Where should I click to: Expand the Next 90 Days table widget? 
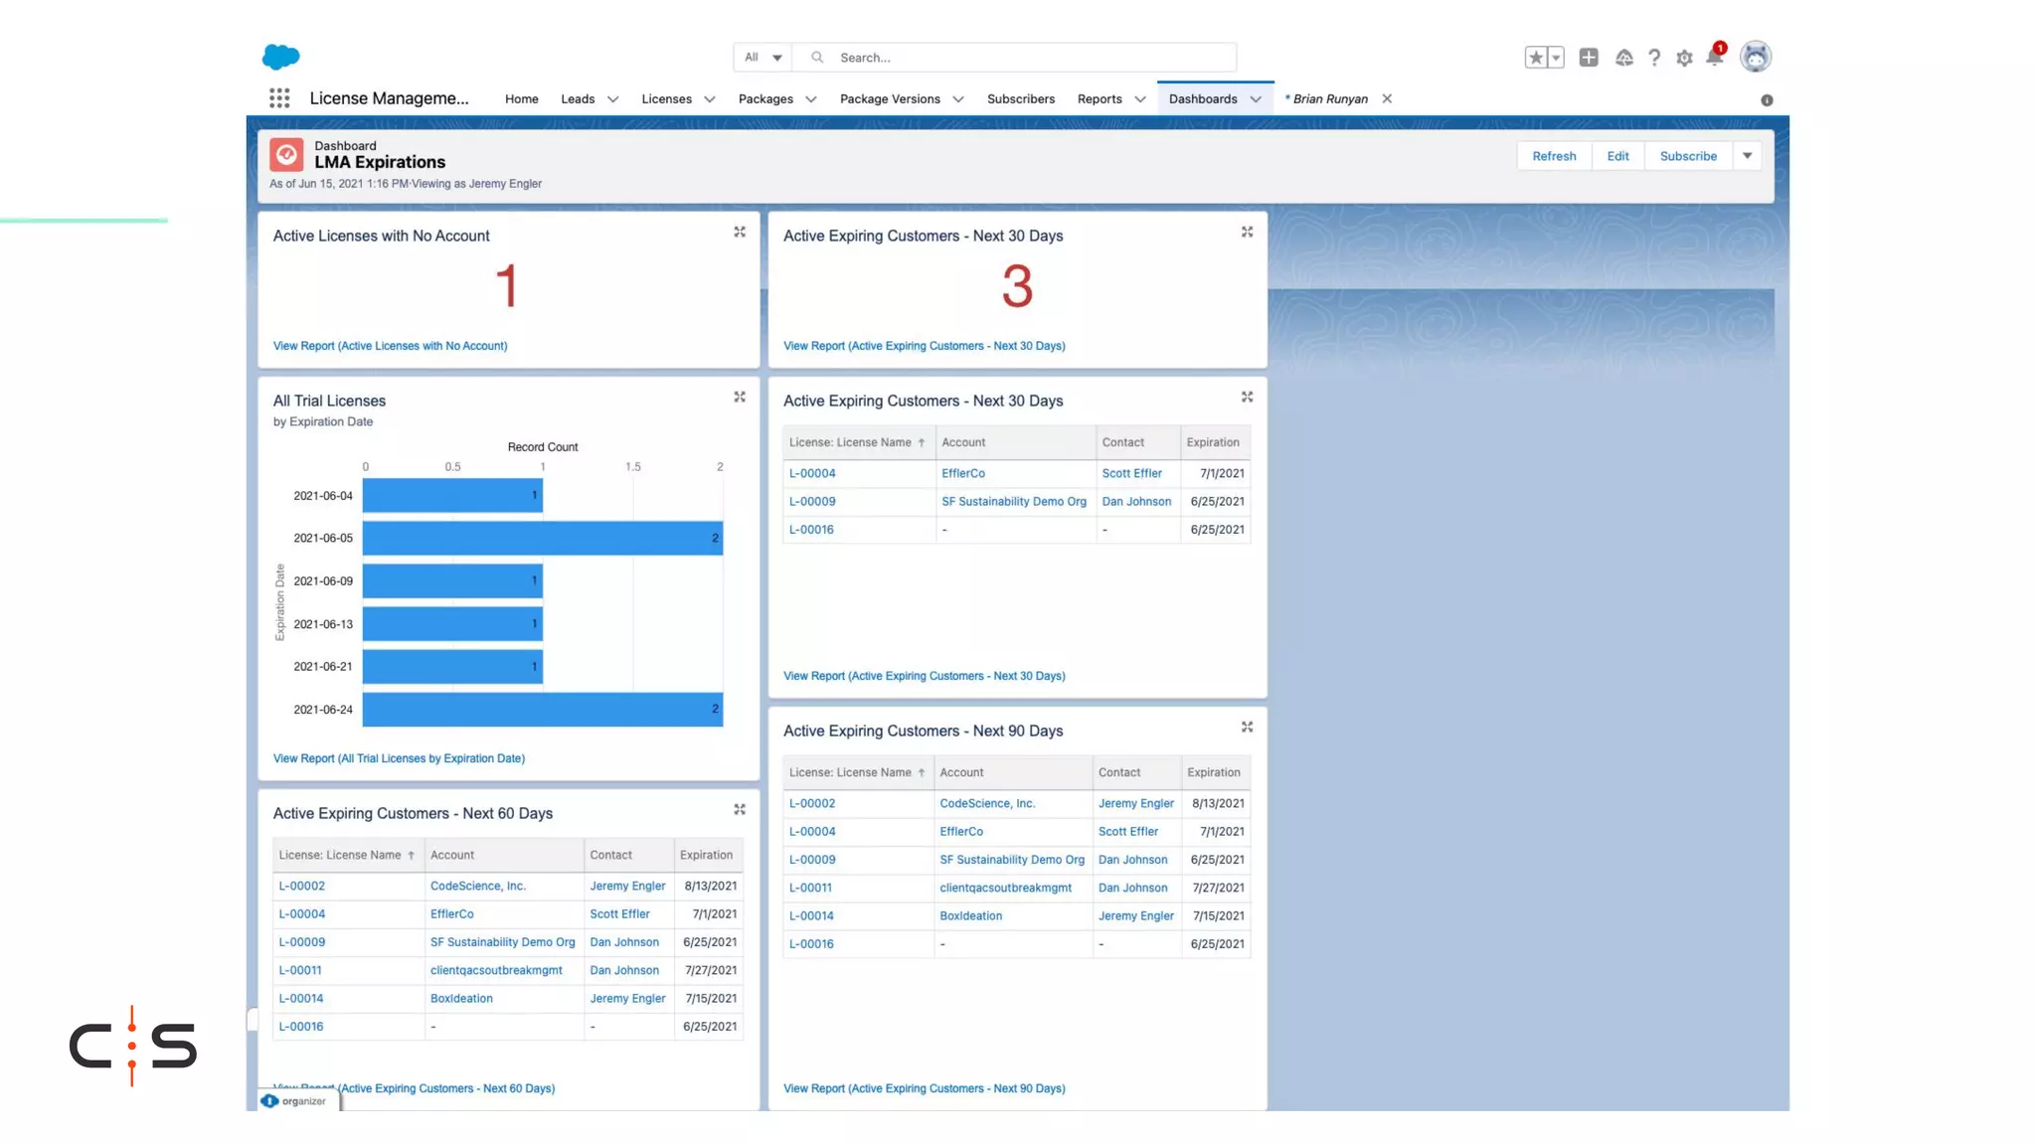coord(1247,728)
